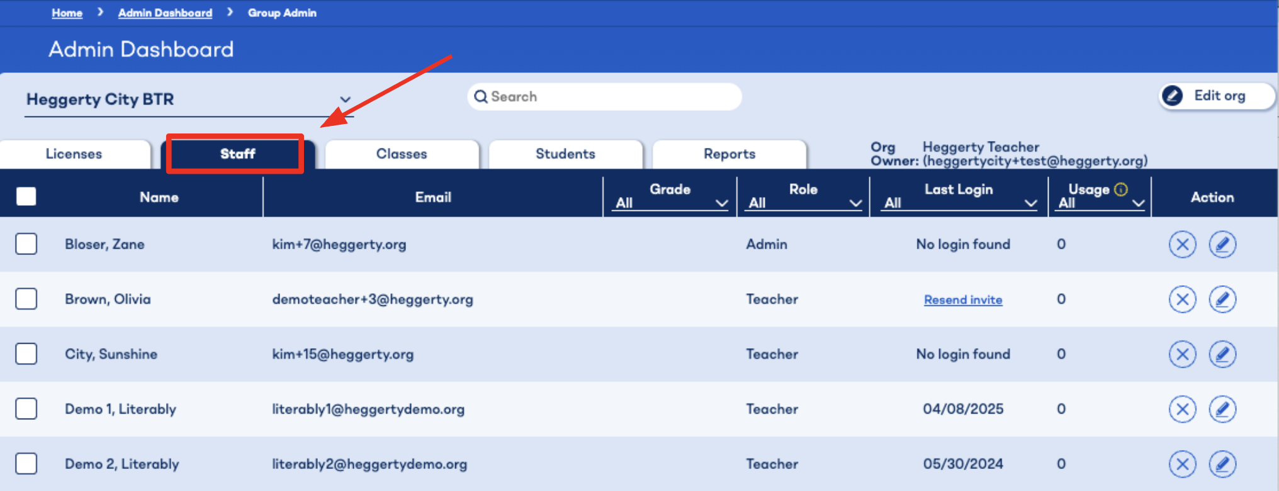Click the email demoteacher+3@heggerty.org
Screen dimensions: 1279x491
tap(373, 299)
